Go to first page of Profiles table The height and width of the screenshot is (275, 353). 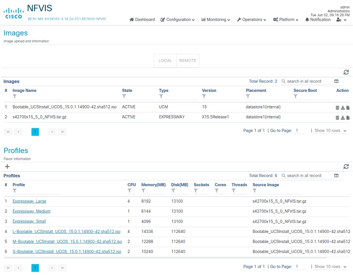8,268
